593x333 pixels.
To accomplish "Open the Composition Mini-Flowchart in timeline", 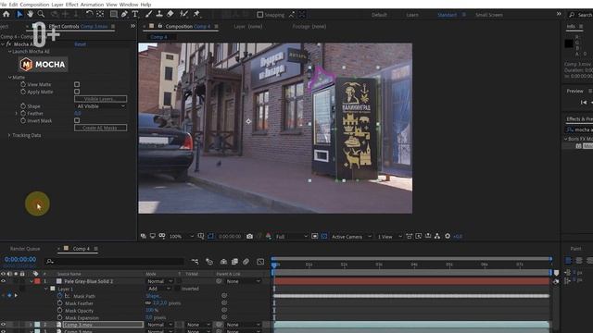I will click(195, 261).
